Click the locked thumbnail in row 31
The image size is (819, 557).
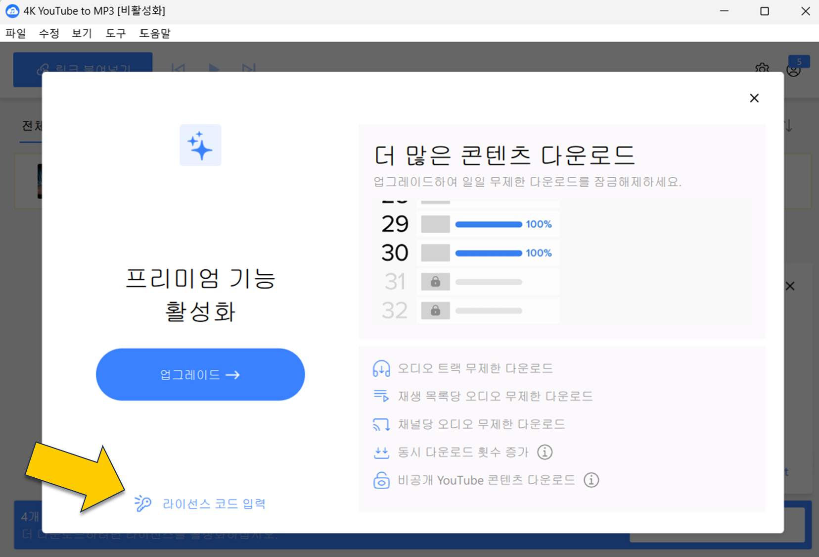(x=435, y=282)
